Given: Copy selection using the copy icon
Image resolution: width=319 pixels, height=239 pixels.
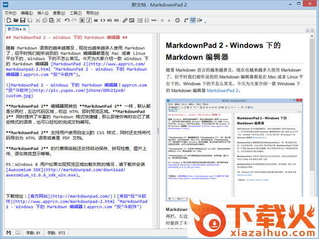Looking at the screenshot, I should (45, 20).
